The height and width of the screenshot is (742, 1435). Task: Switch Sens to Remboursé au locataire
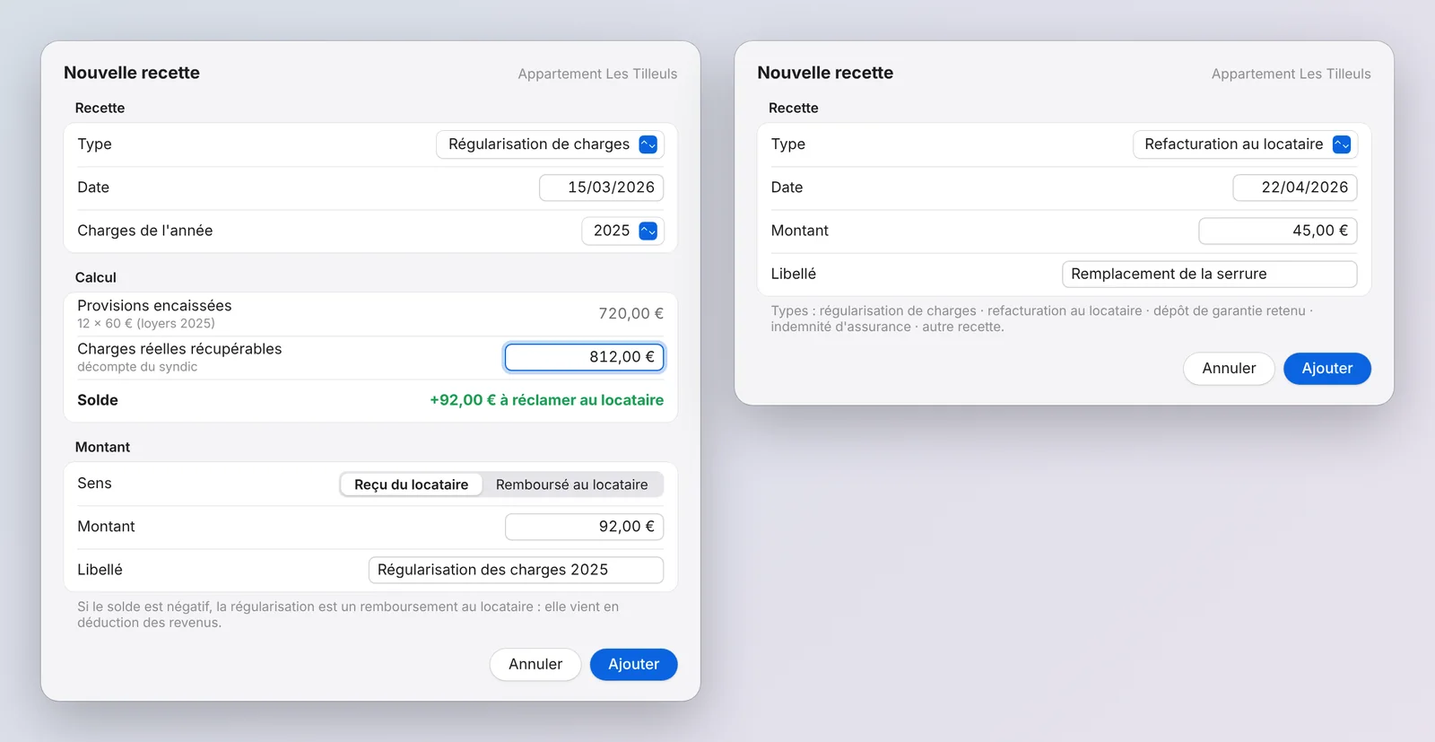(571, 484)
